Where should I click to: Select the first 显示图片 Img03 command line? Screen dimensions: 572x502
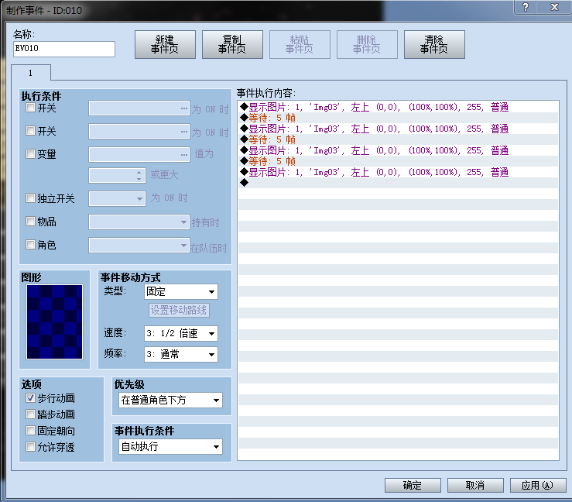coord(399,107)
